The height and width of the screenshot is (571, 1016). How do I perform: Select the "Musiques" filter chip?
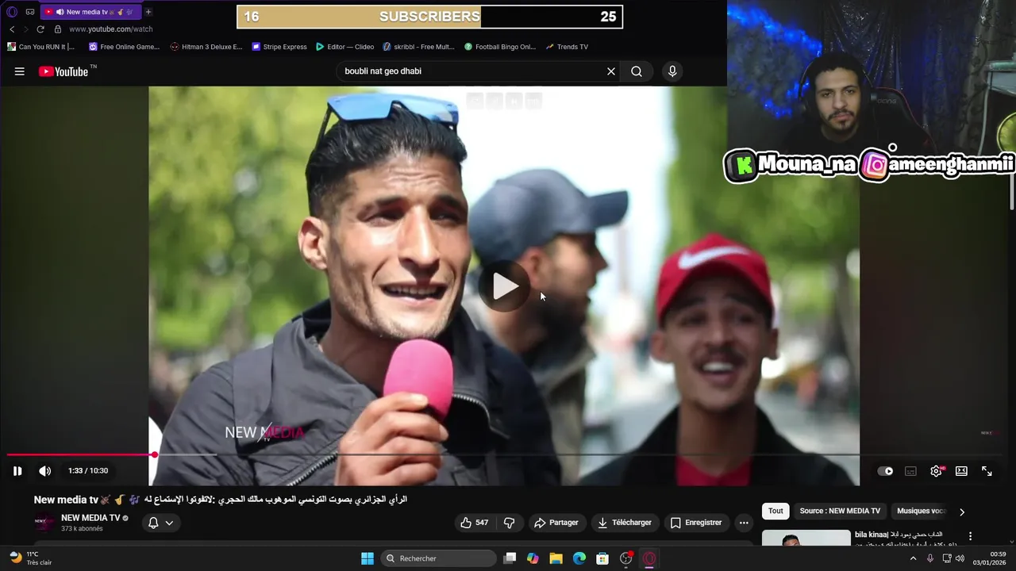[x=920, y=511]
